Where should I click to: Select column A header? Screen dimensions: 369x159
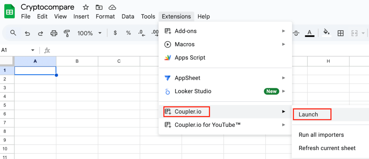point(35,61)
